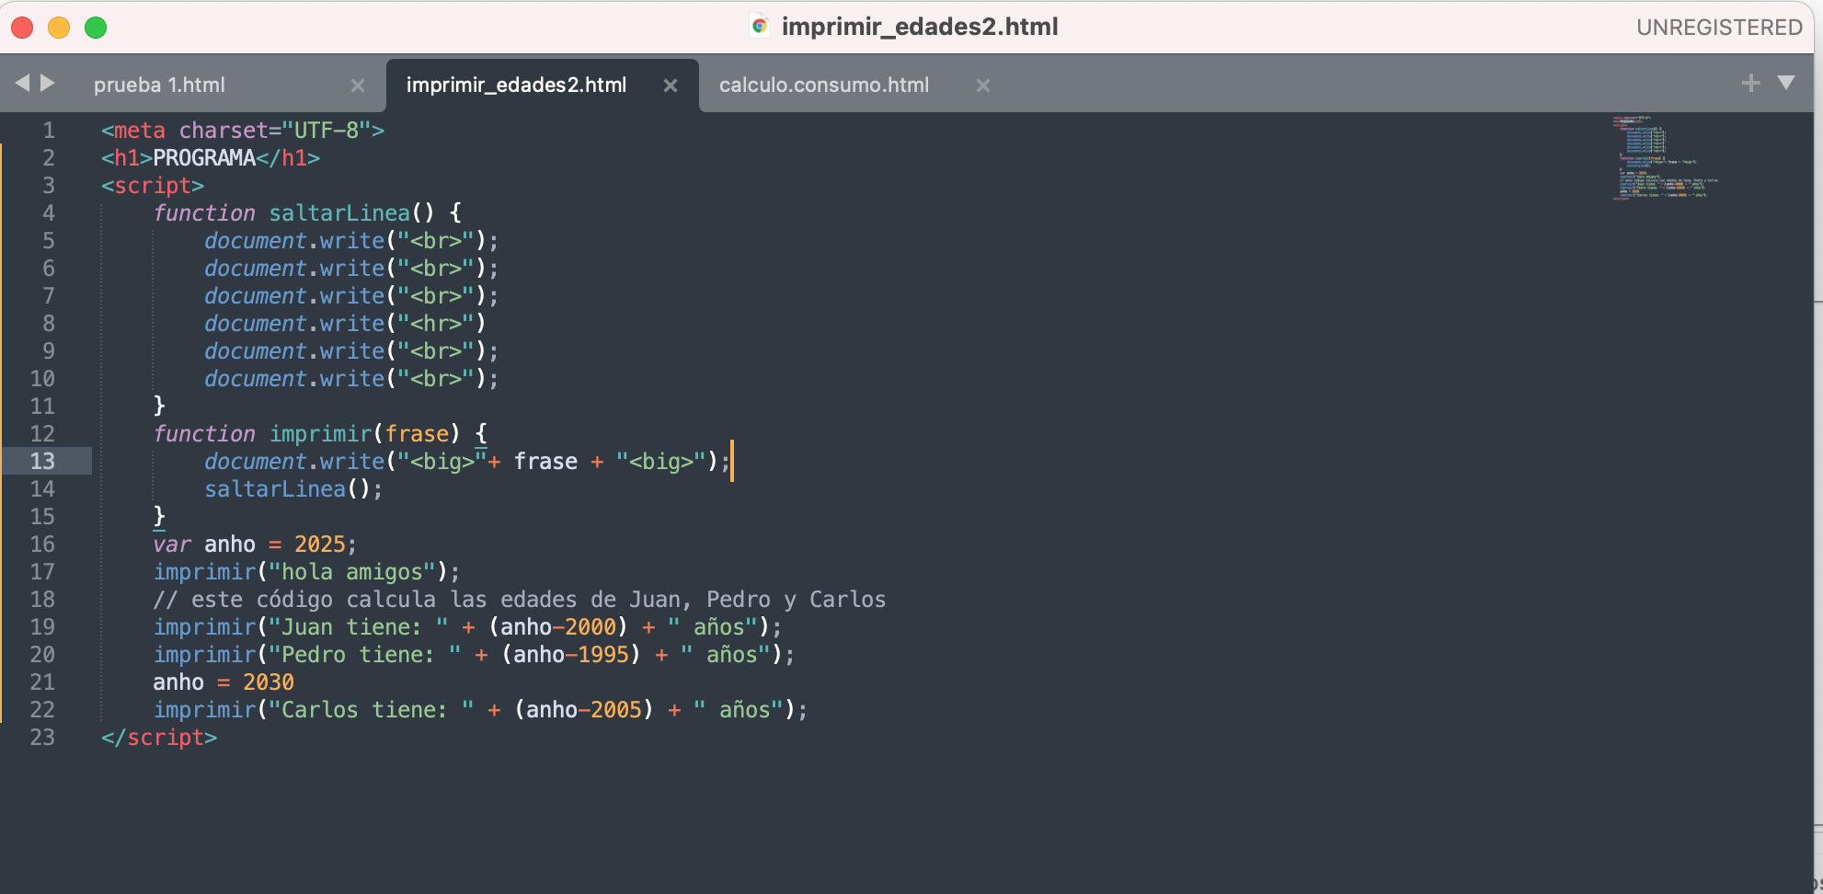This screenshot has width=1823, height=894.
Task: Go to next tab with right arrow
Action: [48, 83]
